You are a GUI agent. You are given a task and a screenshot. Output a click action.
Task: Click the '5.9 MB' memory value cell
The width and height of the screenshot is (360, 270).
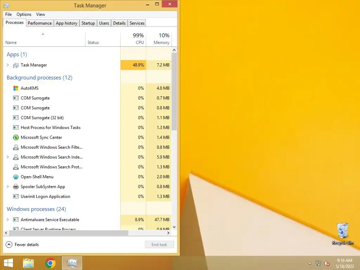tap(159, 157)
